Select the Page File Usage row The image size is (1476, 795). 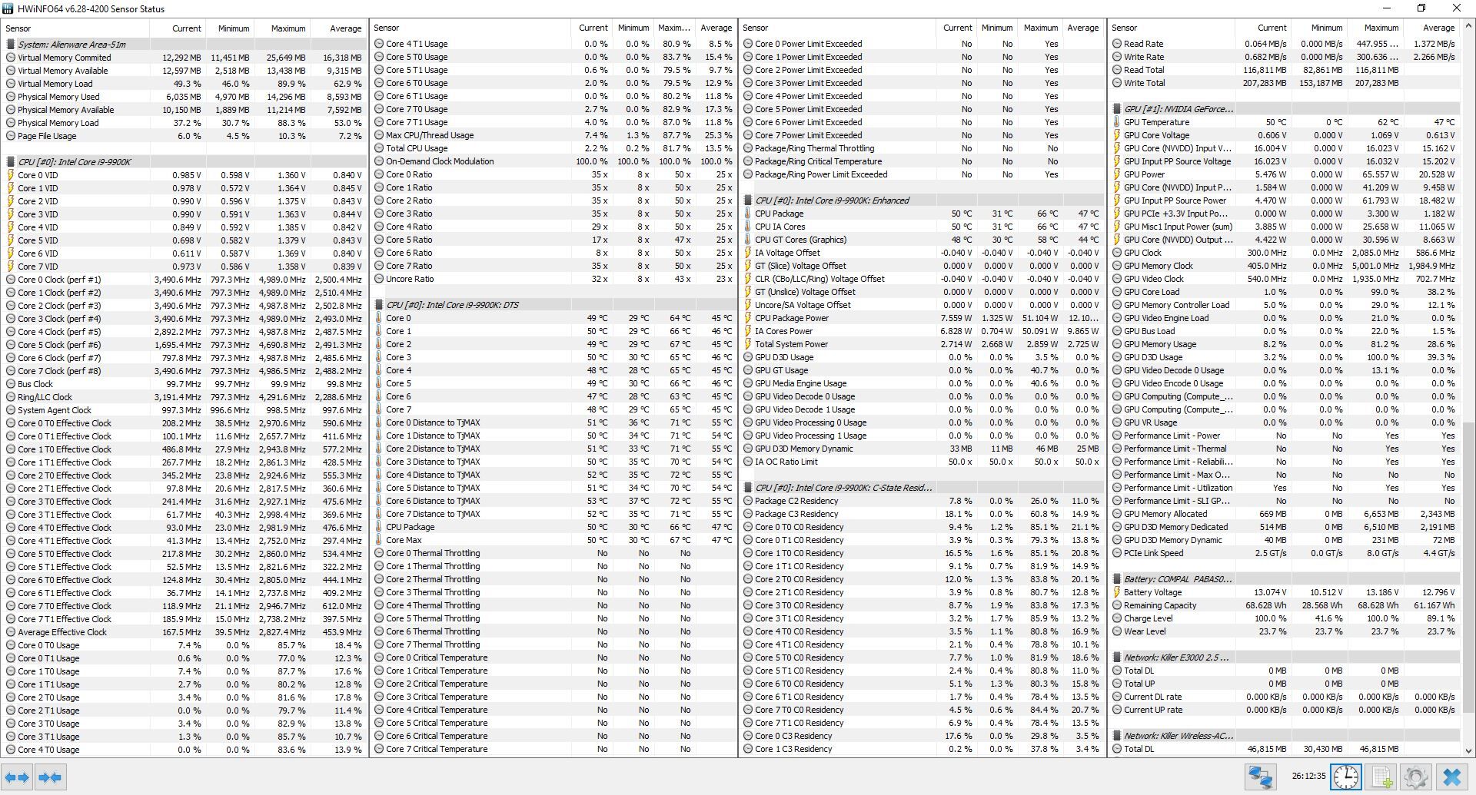pos(184,136)
